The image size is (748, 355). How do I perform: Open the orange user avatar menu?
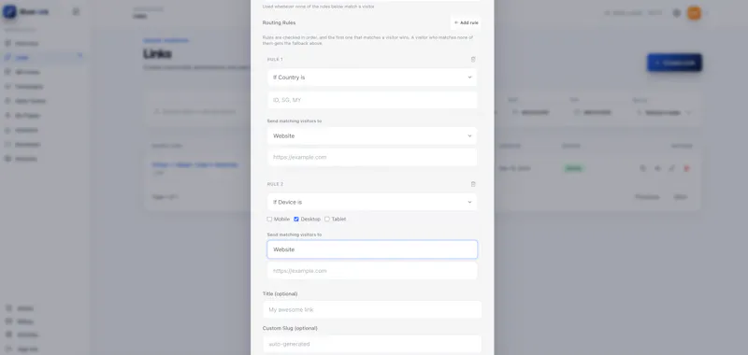pos(694,13)
